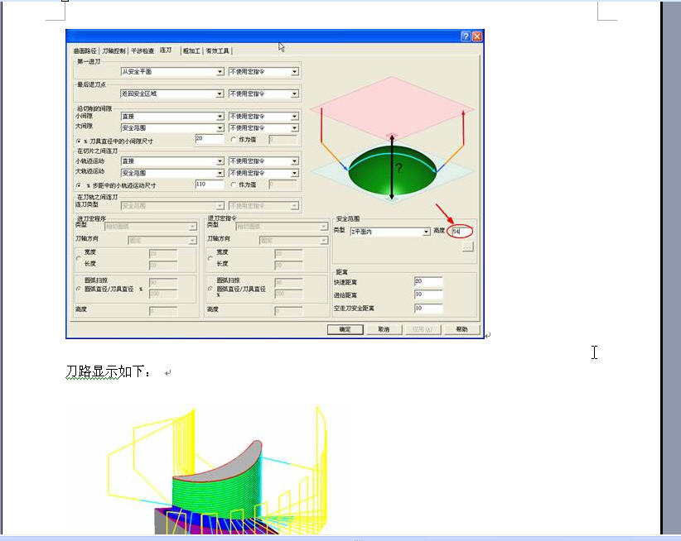Select 宽度/长度 radio under 退刀宏指令

[210, 258]
